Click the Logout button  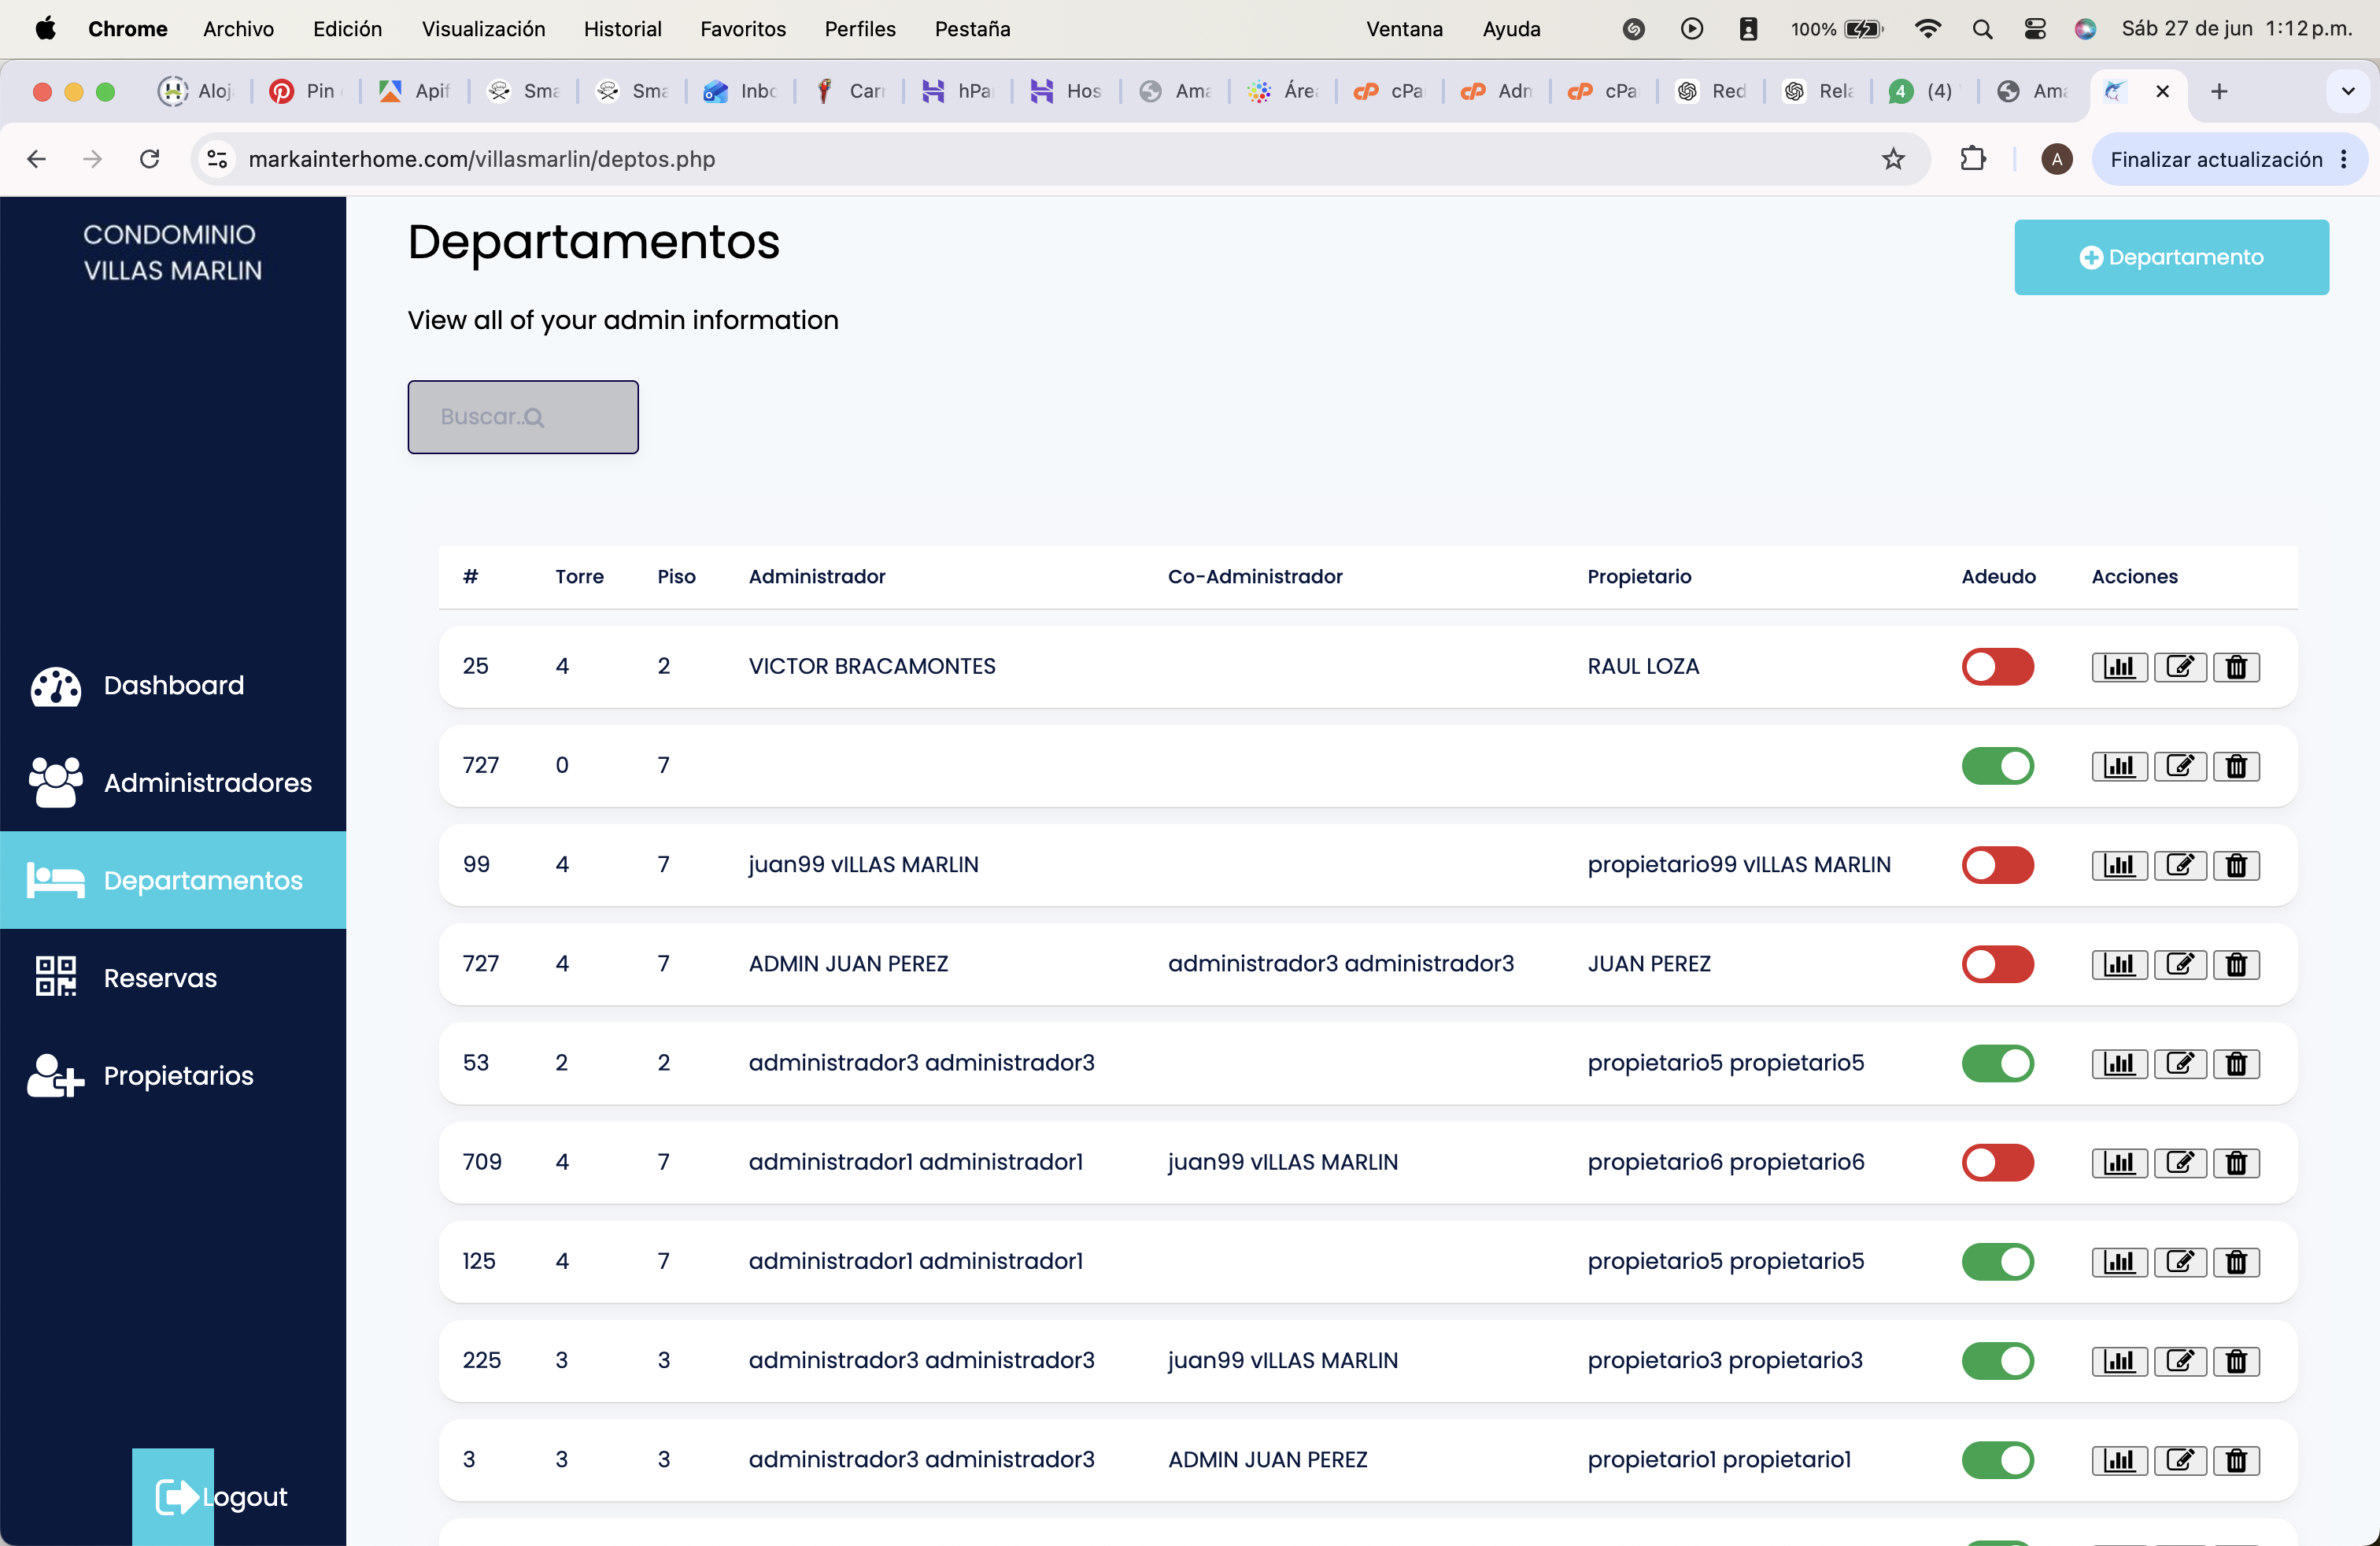pyautogui.click(x=222, y=1496)
